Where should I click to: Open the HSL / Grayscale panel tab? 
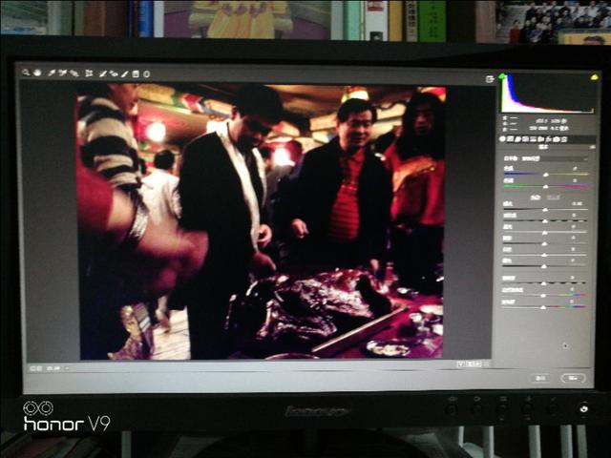(525, 139)
